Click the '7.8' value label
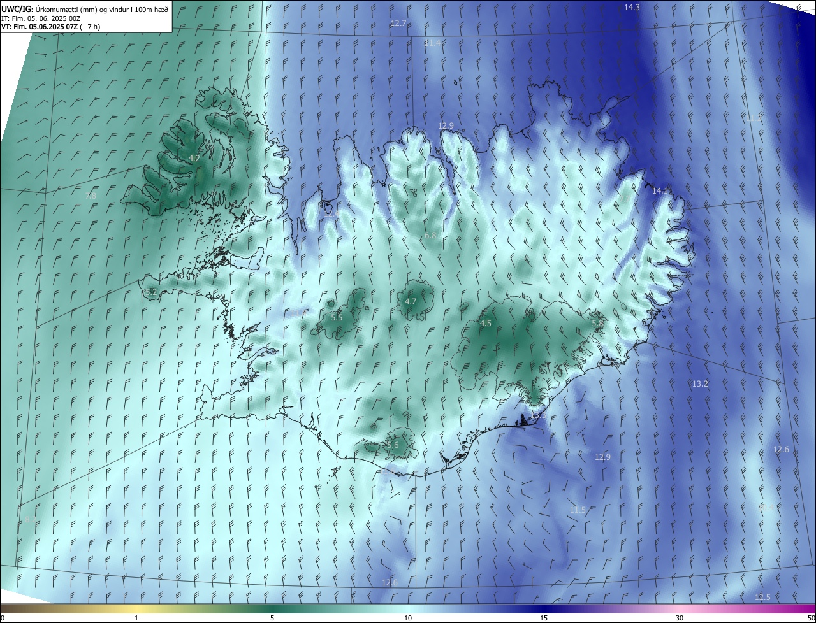816x623 pixels. click(x=91, y=196)
